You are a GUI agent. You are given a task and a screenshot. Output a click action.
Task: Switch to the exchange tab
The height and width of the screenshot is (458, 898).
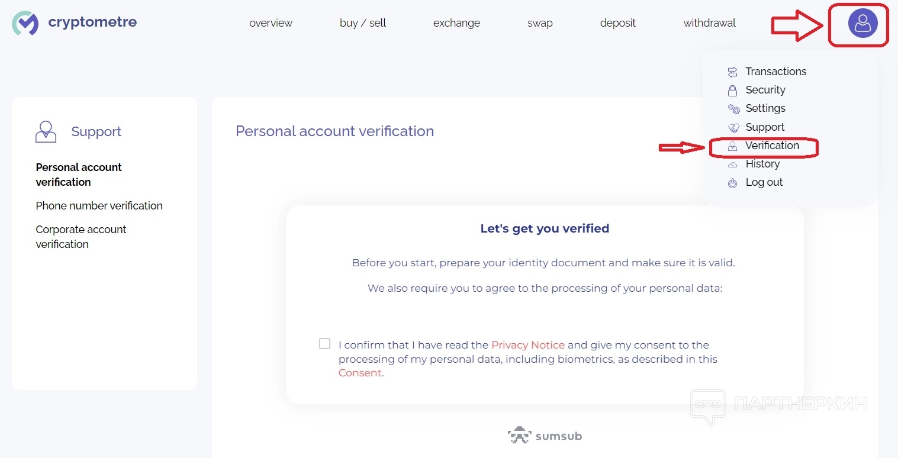pyautogui.click(x=456, y=23)
